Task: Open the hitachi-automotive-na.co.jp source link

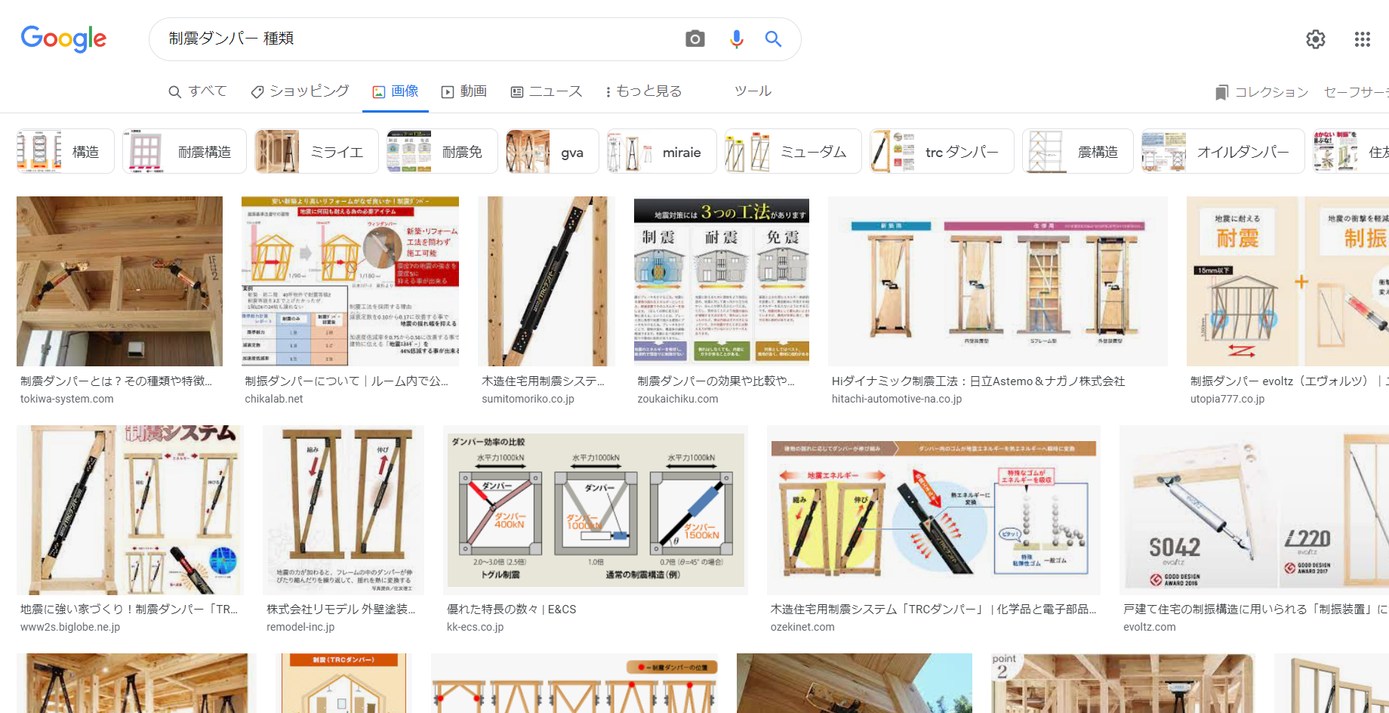Action: (x=896, y=399)
